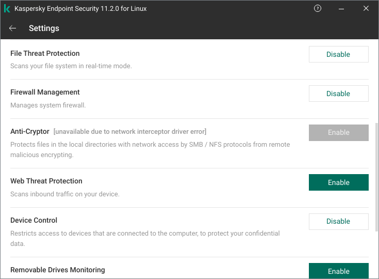This screenshot has width=379, height=279.
Task: Click the vertical scrollbar thumb
Action: point(376,177)
